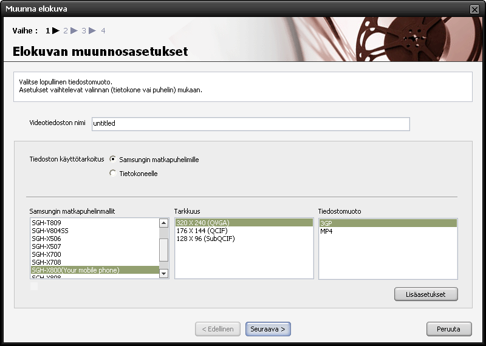The height and width of the screenshot is (346, 486).
Task: Select the Samsungin matkapuhelimille radio button
Action: click(113, 159)
